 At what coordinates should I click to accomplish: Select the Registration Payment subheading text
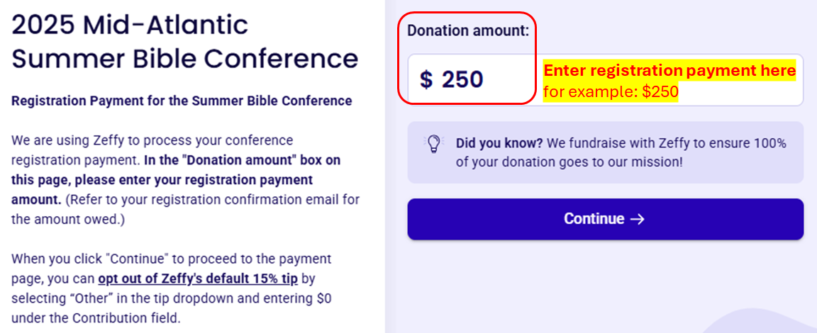click(x=182, y=101)
